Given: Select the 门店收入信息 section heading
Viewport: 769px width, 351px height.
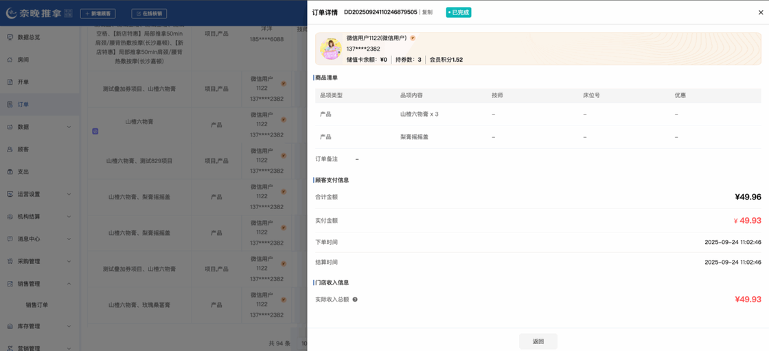Looking at the screenshot, I should [x=332, y=282].
